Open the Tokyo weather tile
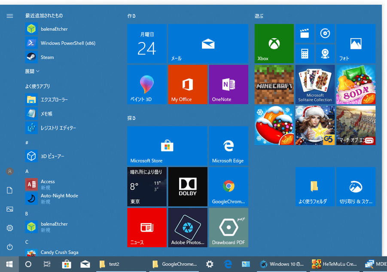The height and width of the screenshot is (272, 387). [147, 186]
